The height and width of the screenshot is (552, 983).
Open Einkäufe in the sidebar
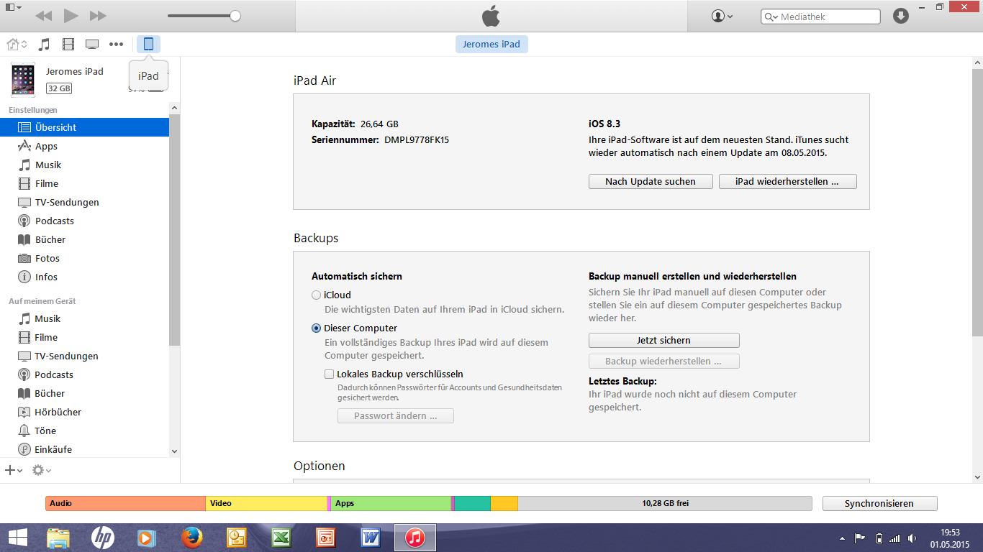[x=85, y=449]
